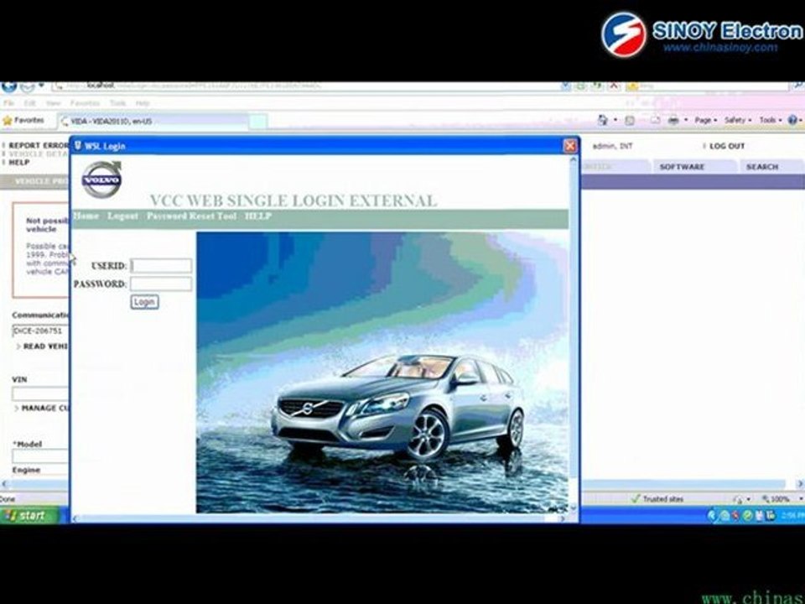Screen dimensions: 805x604
Task: Click the browser Back arrow button
Action: (x=8, y=86)
